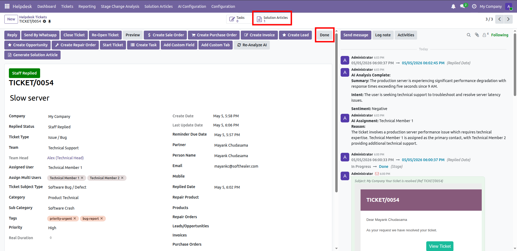Image resolution: width=517 pixels, height=251 pixels.
Task: Open the Reporting menu
Action: (x=87, y=6)
